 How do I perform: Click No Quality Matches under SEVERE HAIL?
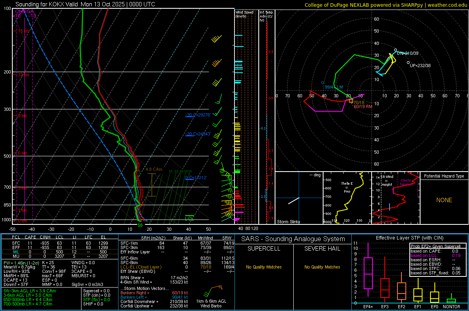click(x=322, y=267)
